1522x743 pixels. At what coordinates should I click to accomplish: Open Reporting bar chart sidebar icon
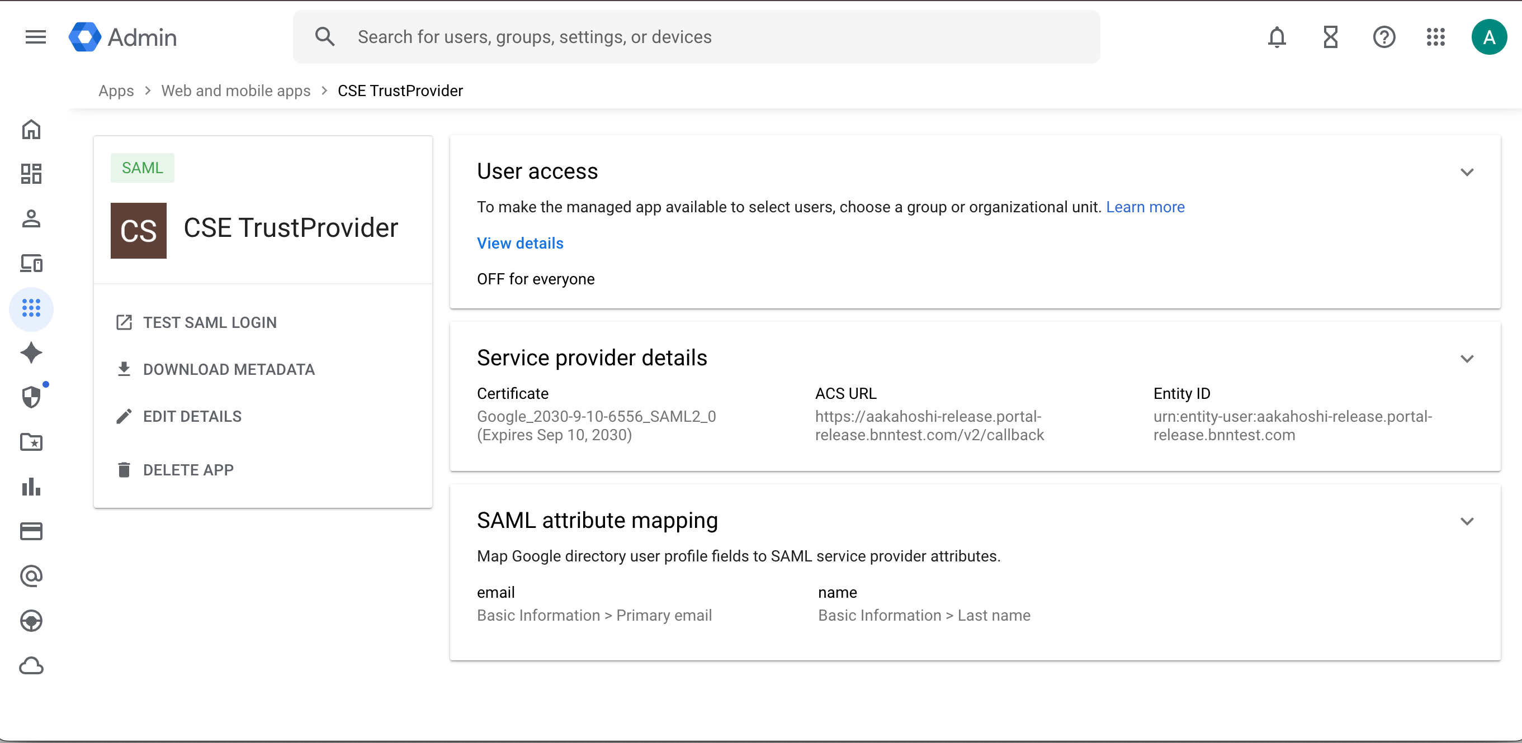coord(31,487)
